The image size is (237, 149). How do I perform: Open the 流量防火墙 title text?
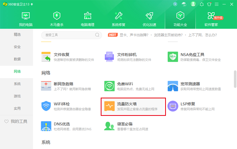(x=127, y=104)
